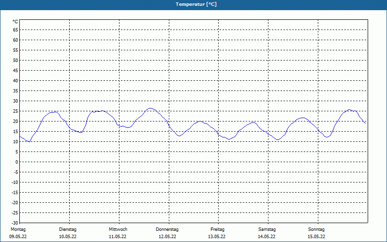Select the Freitag day label
Screen dimensions: 387x242
[217, 229]
